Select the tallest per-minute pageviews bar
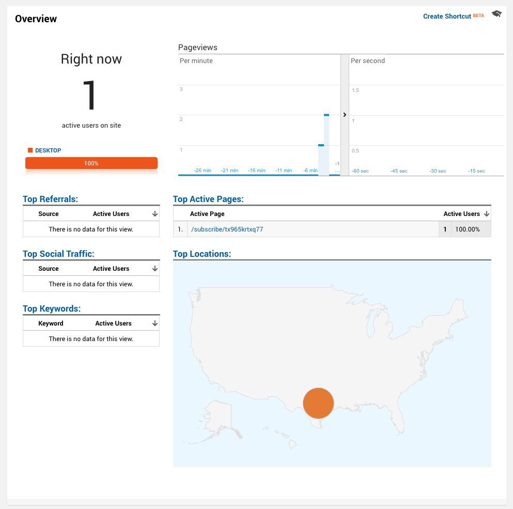This screenshot has width=513, height=509. pyautogui.click(x=327, y=145)
